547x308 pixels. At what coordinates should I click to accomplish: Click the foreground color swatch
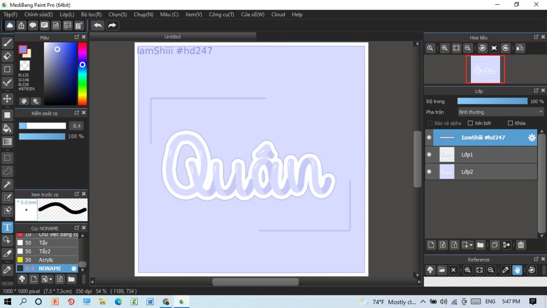[x=22, y=50]
